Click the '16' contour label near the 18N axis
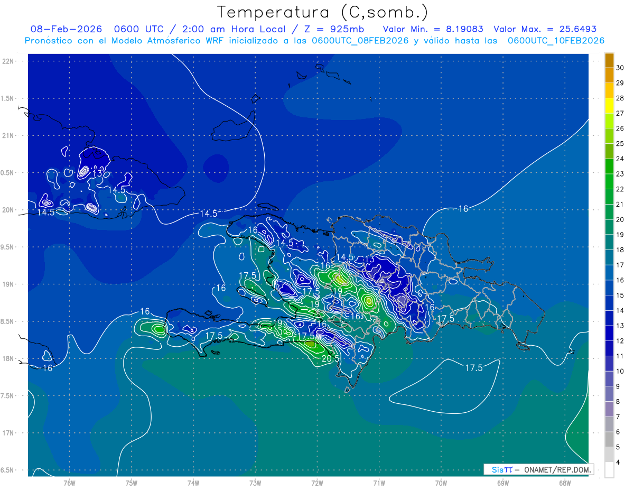Image resolution: width=634 pixels, height=490 pixels. 48,368
